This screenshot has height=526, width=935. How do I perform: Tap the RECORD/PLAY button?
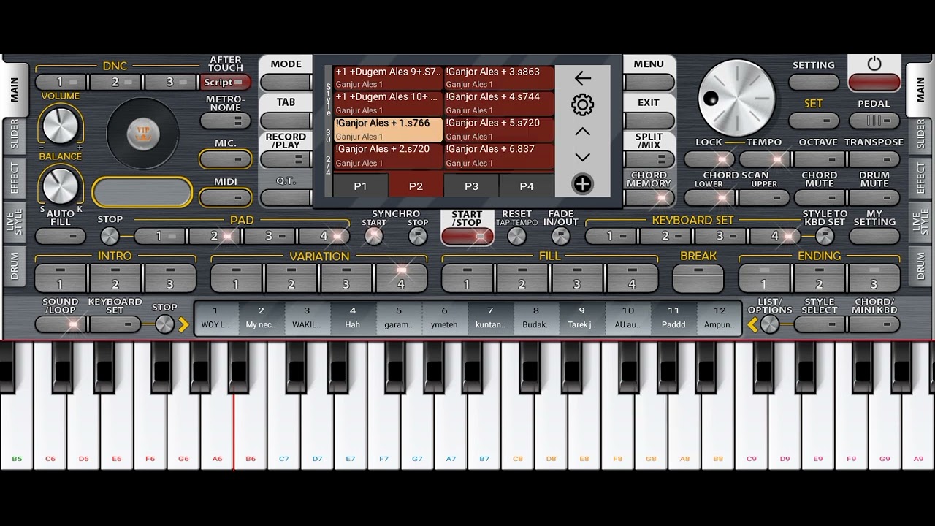pyautogui.click(x=286, y=159)
